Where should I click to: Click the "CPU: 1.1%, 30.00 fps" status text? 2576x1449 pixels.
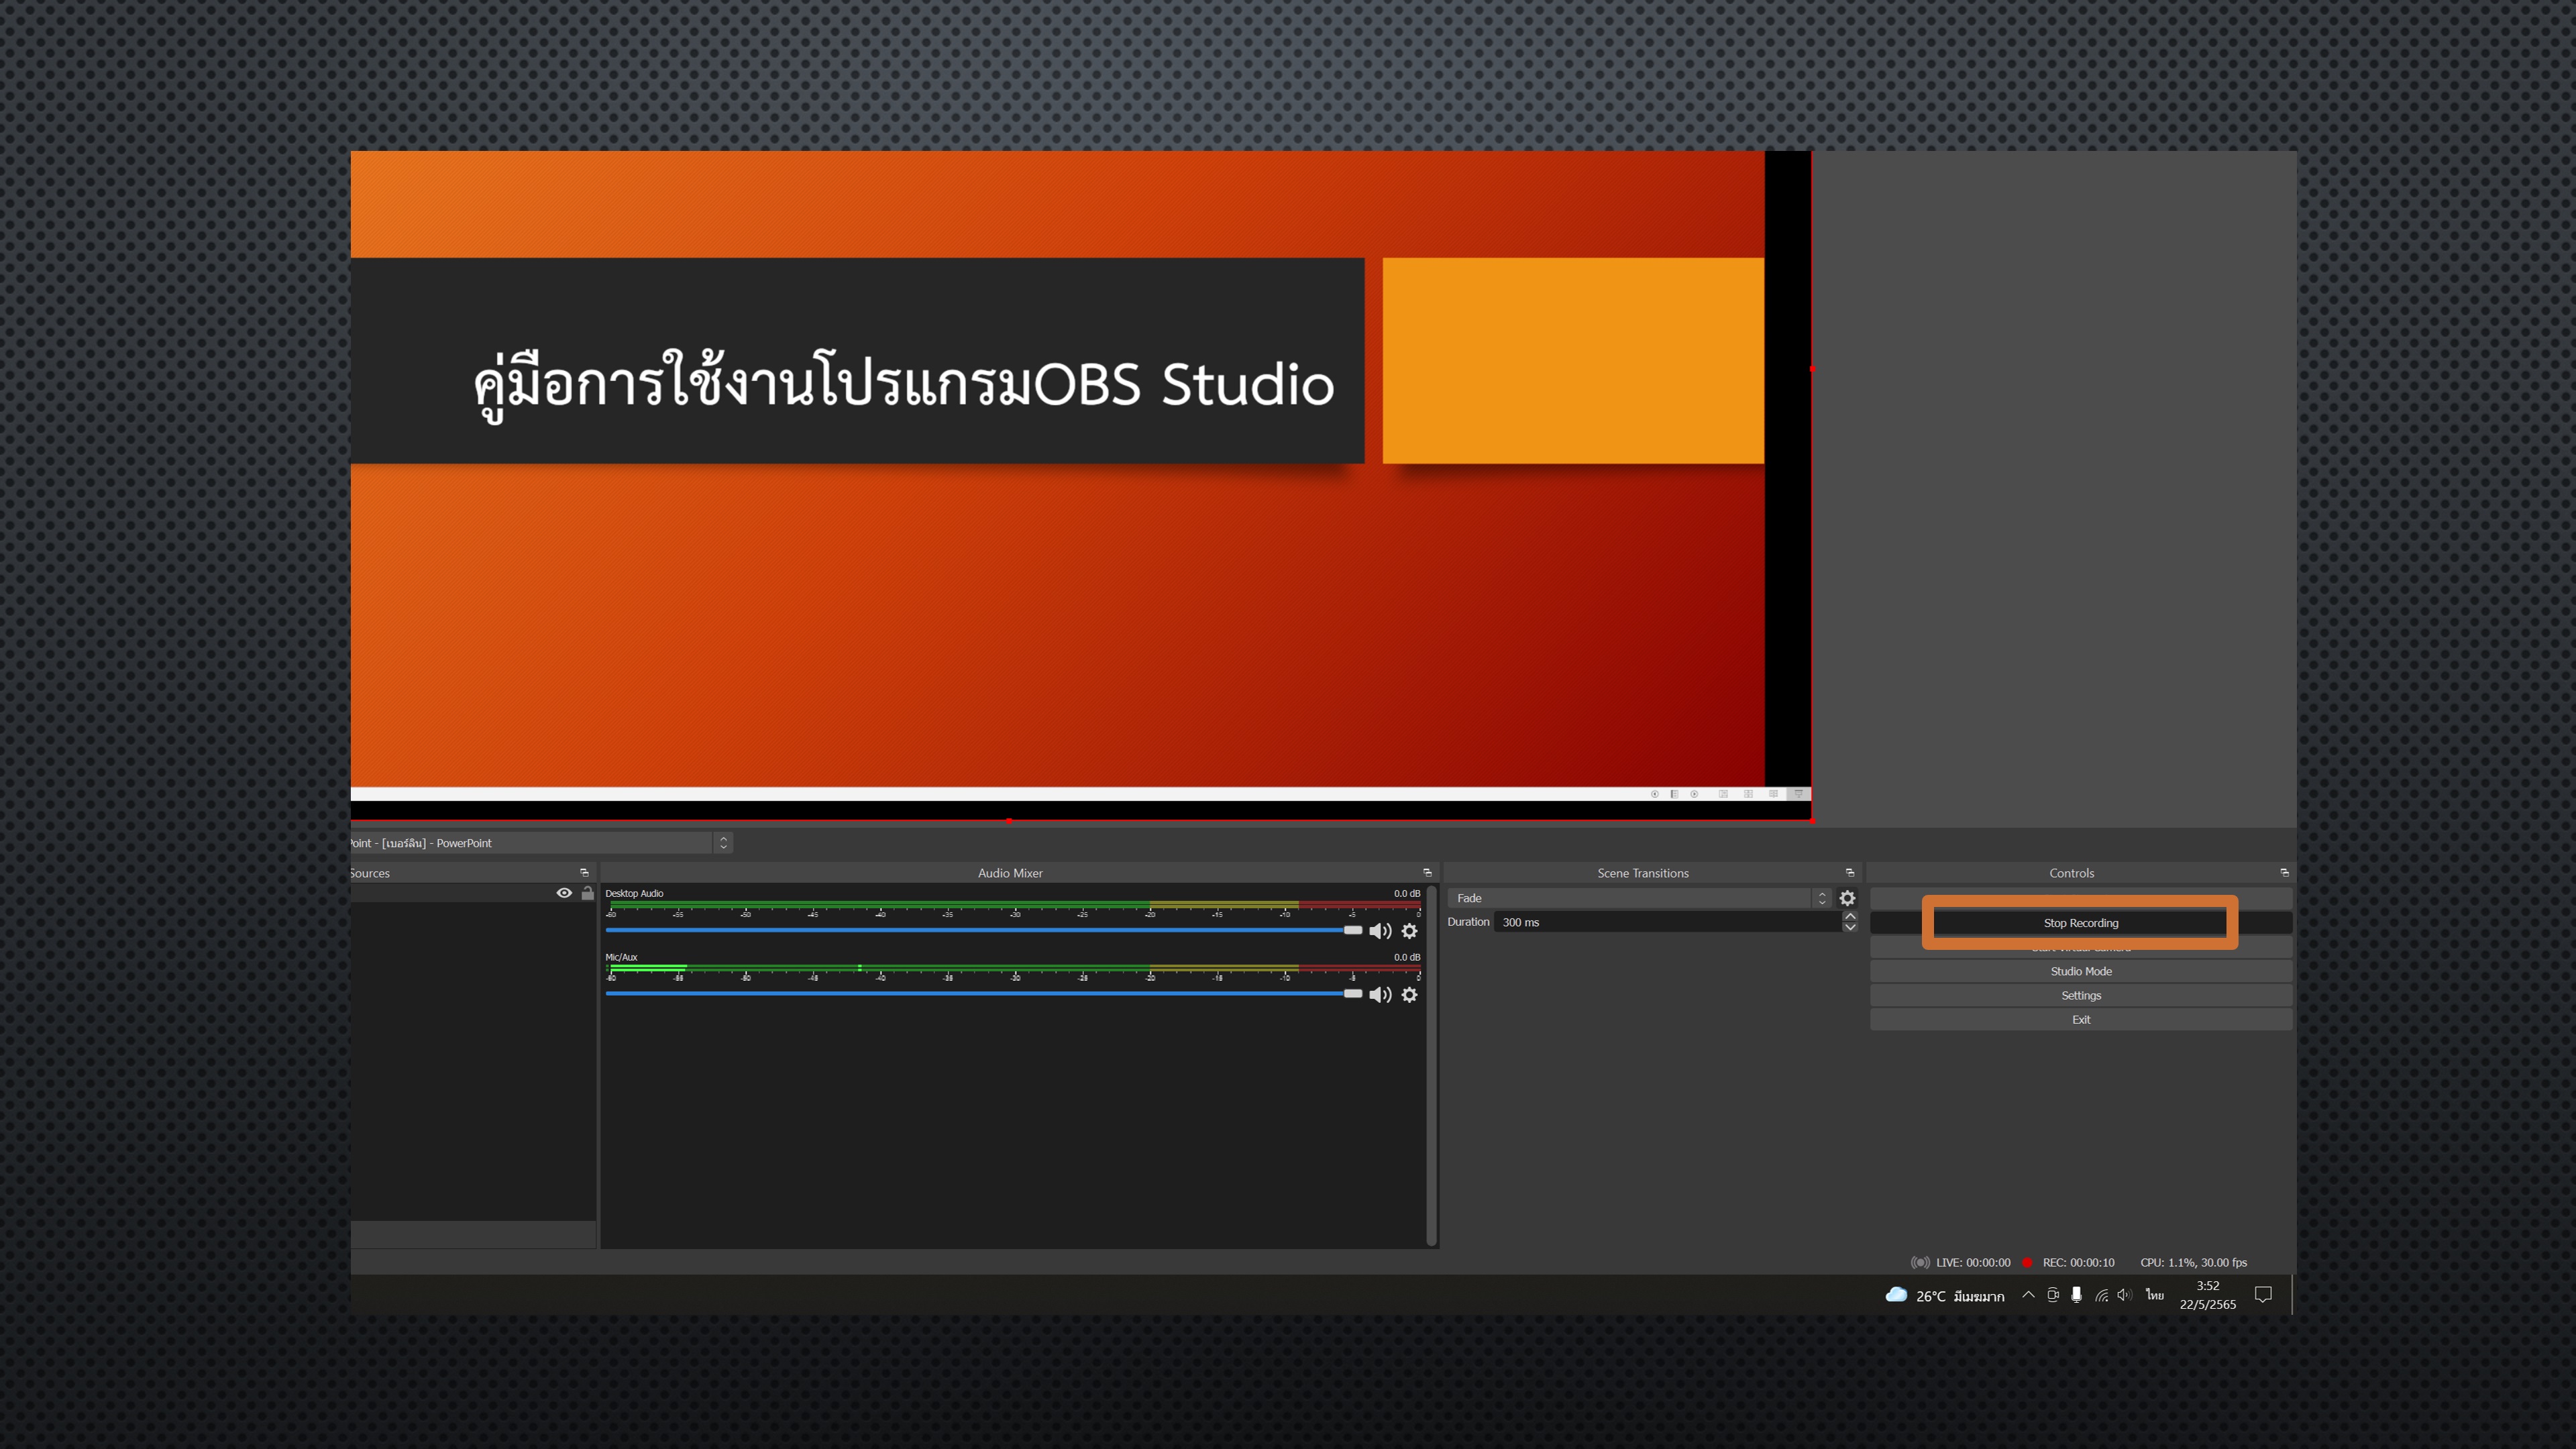[x=2193, y=1262]
